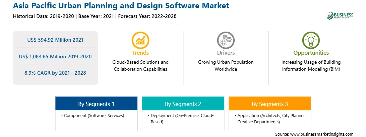Click the 8.9% CAGR by 2021 - 2028 text
This screenshot has width=366, height=137.
[x=55, y=73]
